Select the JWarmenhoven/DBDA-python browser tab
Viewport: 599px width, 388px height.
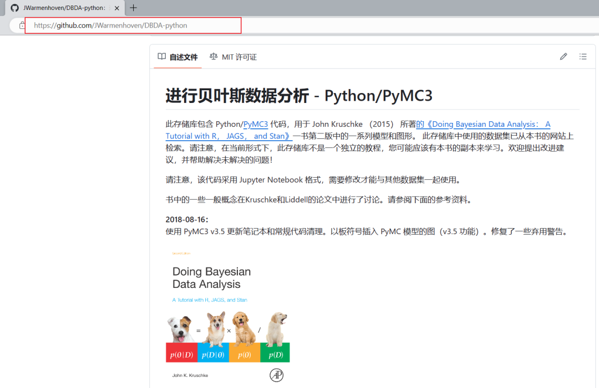point(65,8)
